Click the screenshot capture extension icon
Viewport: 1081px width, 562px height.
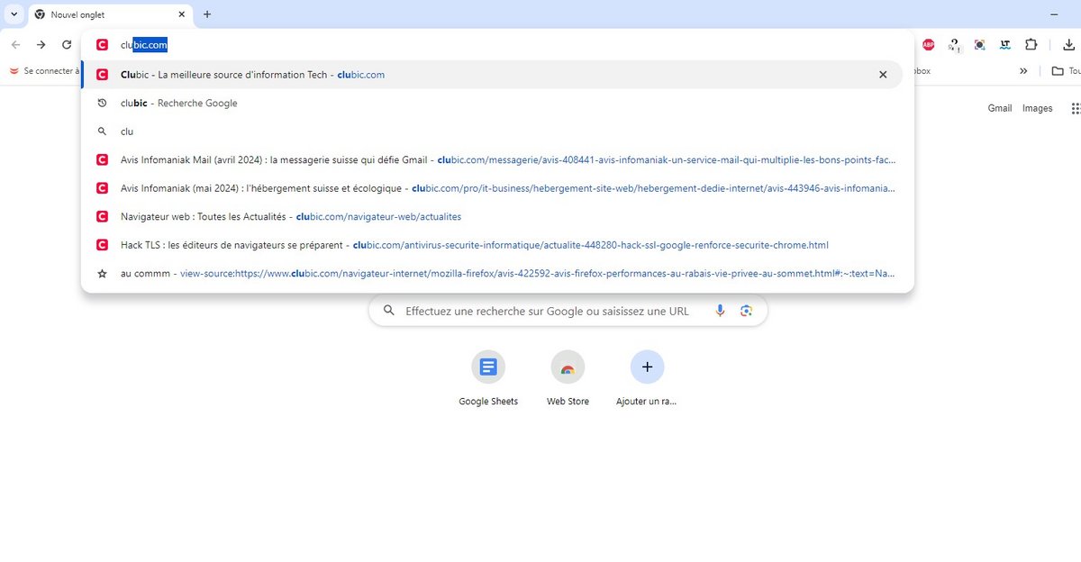point(979,45)
